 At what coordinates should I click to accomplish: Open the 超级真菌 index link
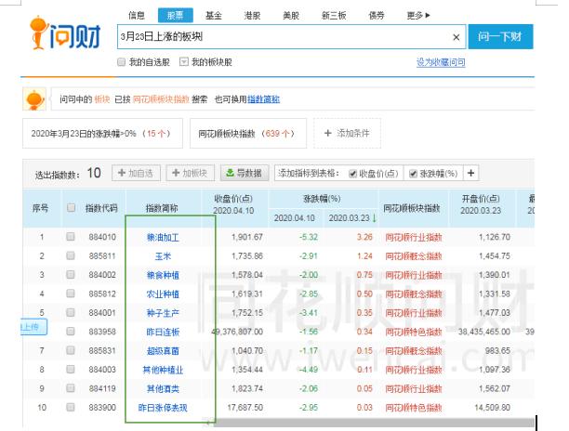[163, 351]
